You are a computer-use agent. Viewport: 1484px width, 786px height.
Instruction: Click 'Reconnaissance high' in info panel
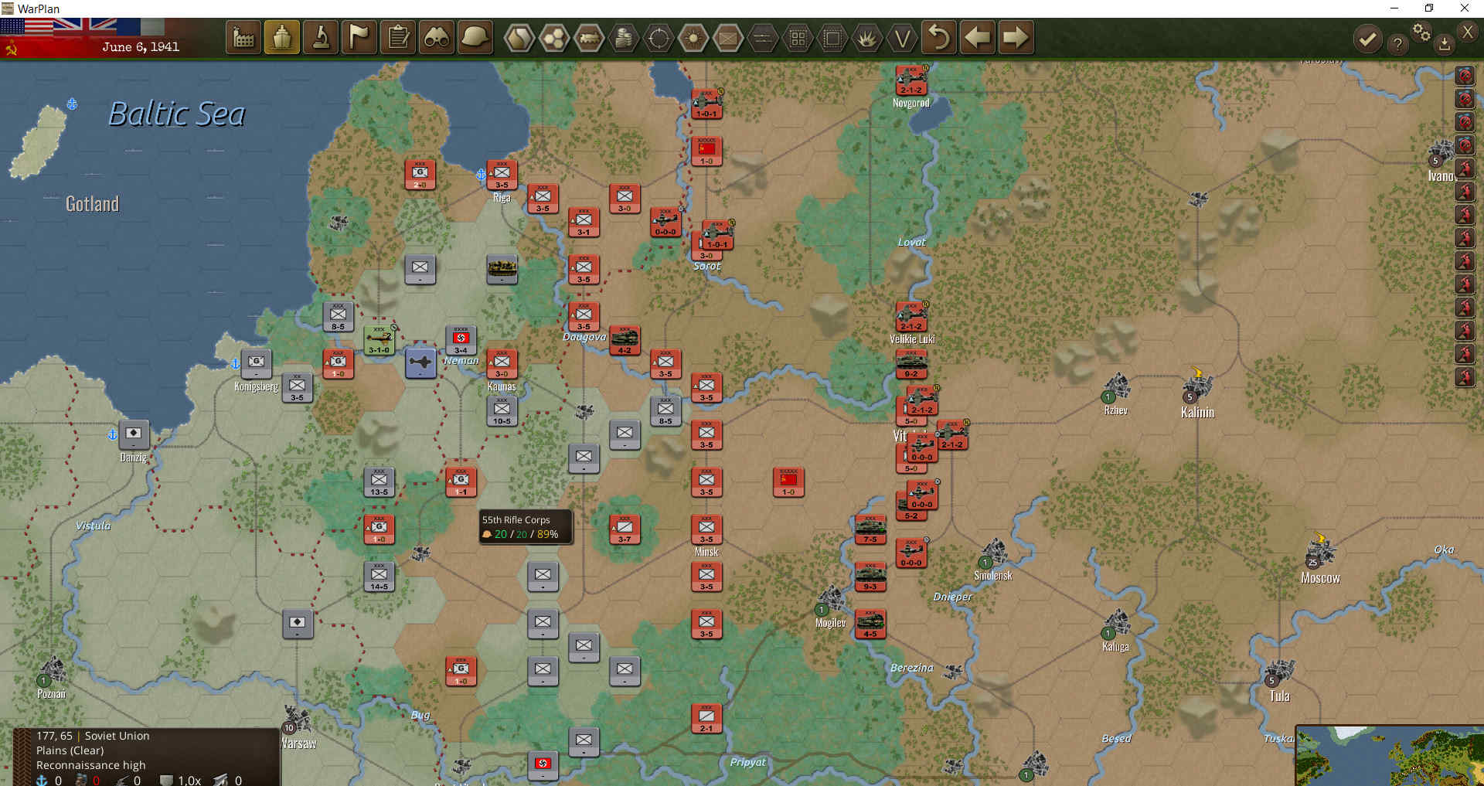90,765
